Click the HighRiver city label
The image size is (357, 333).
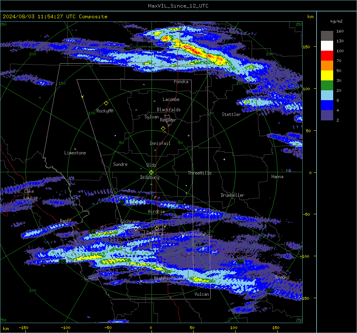(165, 278)
